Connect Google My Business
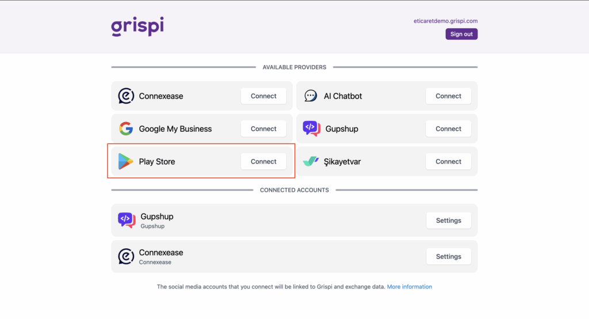 click(x=263, y=128)
